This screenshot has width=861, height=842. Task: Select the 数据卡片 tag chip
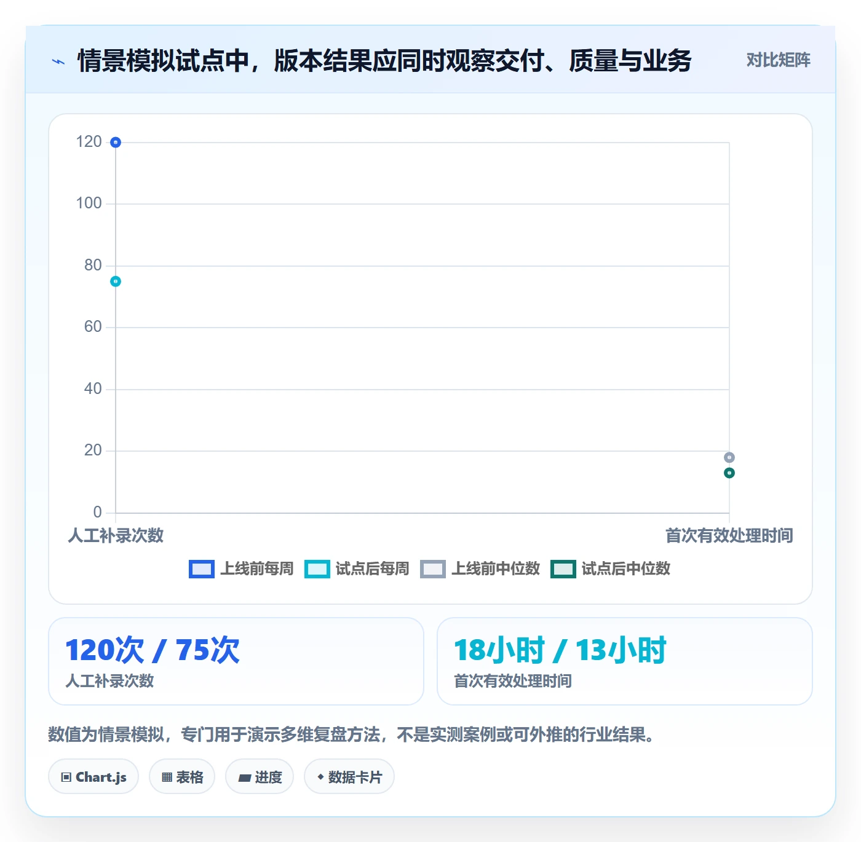[x=349, y=777]
